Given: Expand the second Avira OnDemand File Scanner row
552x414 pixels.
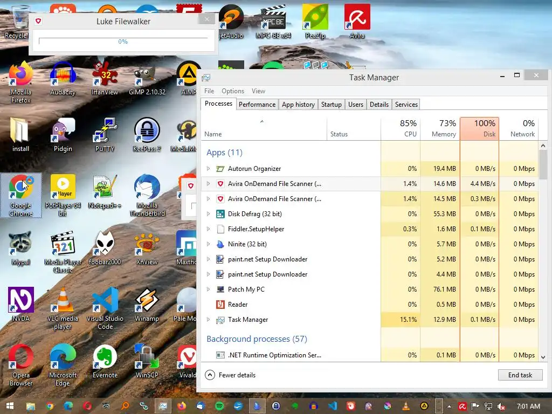Looking at the screenshot, I should coord(208,199).
